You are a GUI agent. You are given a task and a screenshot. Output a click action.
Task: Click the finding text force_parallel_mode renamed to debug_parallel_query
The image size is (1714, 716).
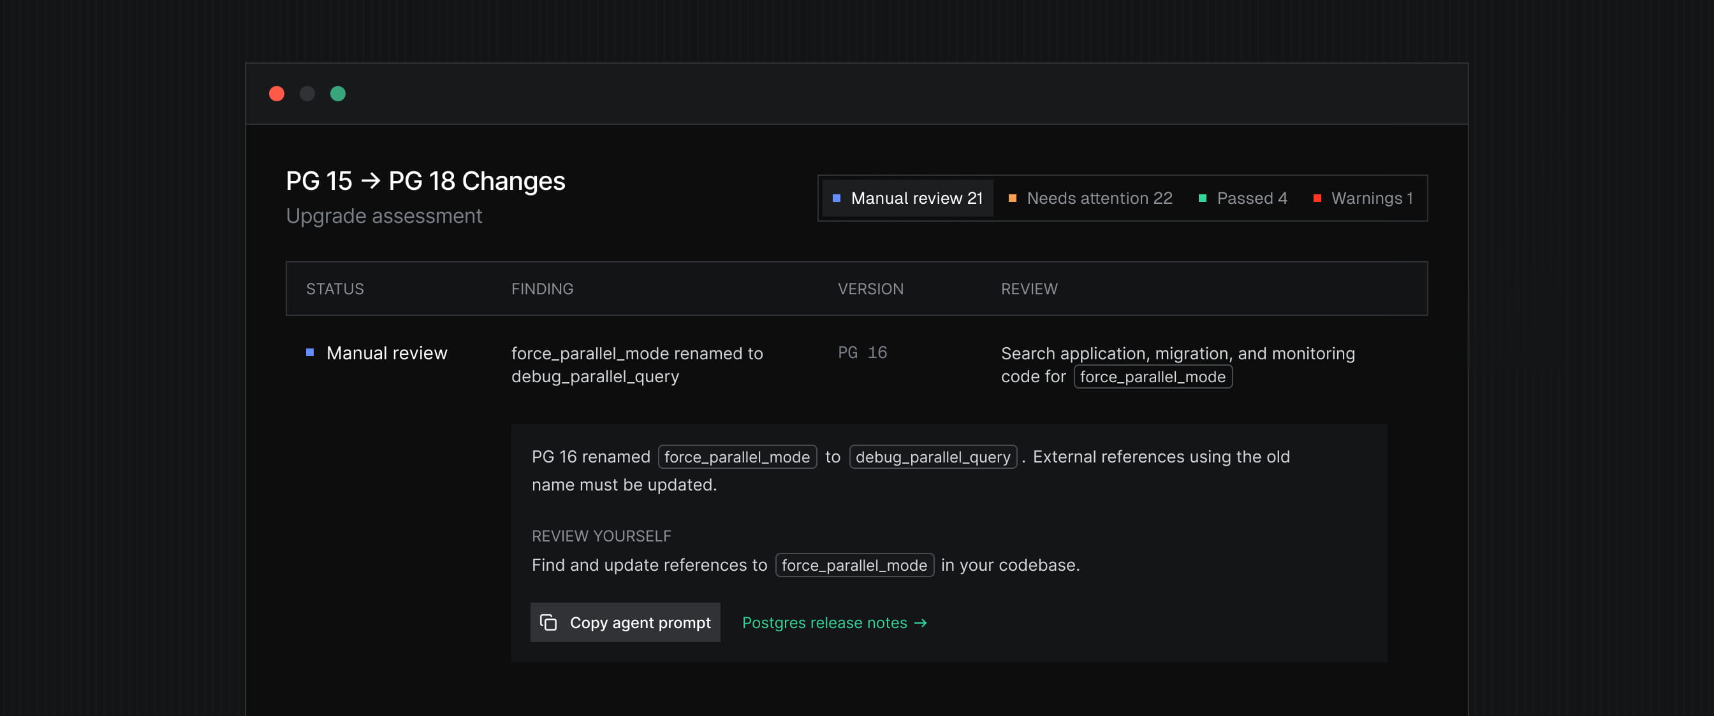tap(637, 365)
